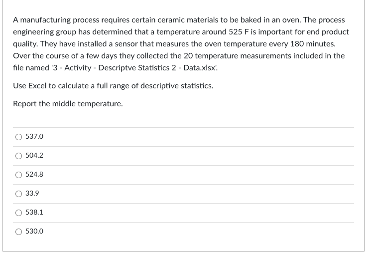Screen dimensions: 374x257
Task: Click the "33.9" answer label text
Action: pyautogui.click(x=32, y=194)
